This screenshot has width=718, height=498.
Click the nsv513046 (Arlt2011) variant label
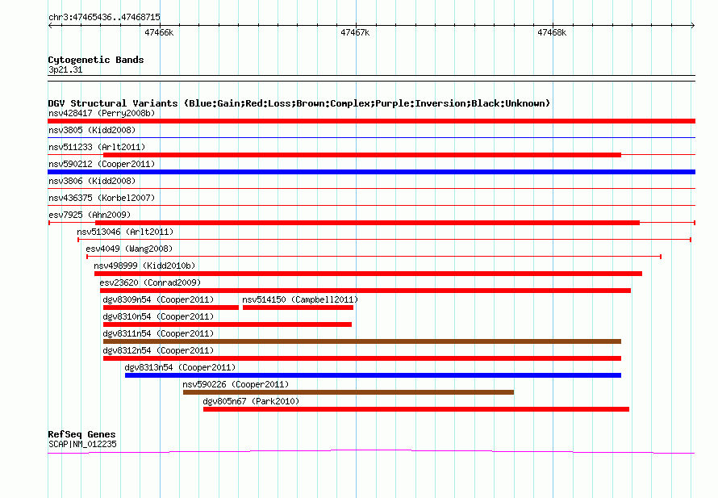tap(125, 232)
